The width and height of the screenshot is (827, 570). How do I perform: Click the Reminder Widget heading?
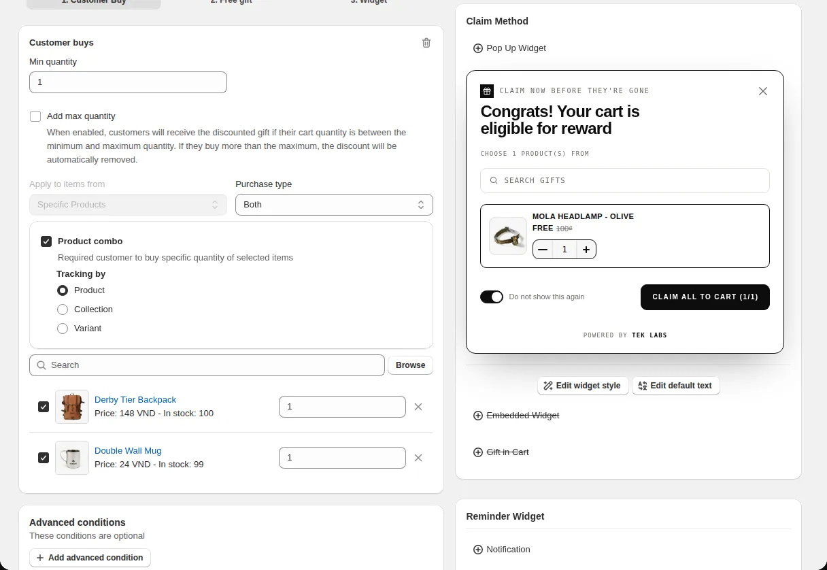click(x=505, y=516)
